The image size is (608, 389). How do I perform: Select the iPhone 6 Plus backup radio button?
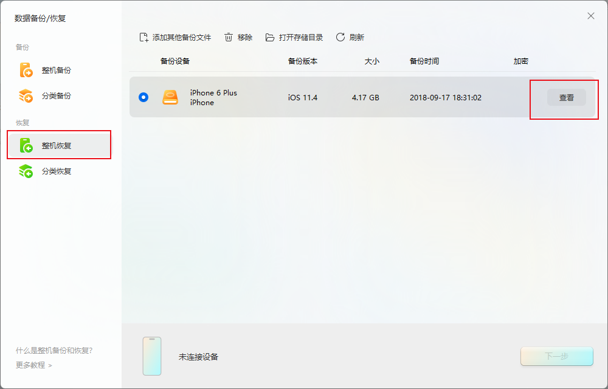143,97
